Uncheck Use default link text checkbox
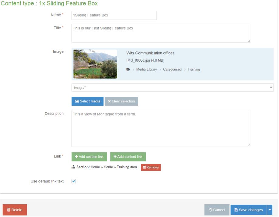 pyautogui.click(x=74, y=181)
